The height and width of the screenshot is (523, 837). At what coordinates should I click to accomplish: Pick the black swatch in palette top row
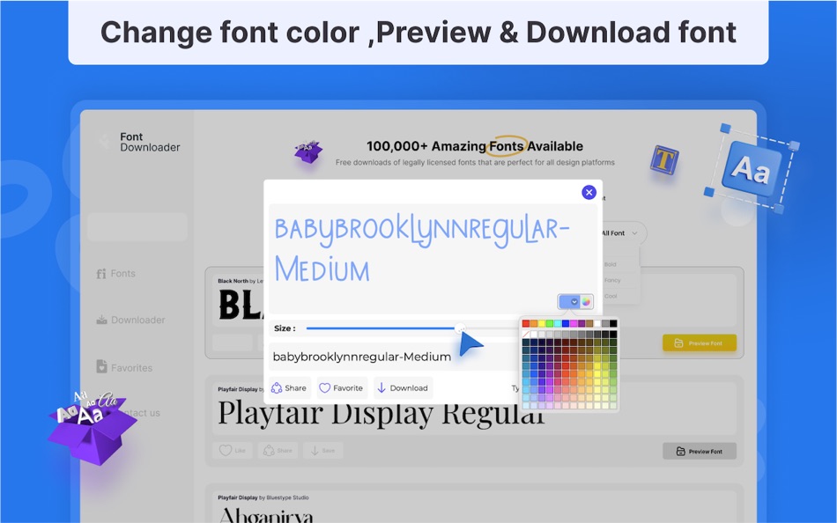coord(613,323)
